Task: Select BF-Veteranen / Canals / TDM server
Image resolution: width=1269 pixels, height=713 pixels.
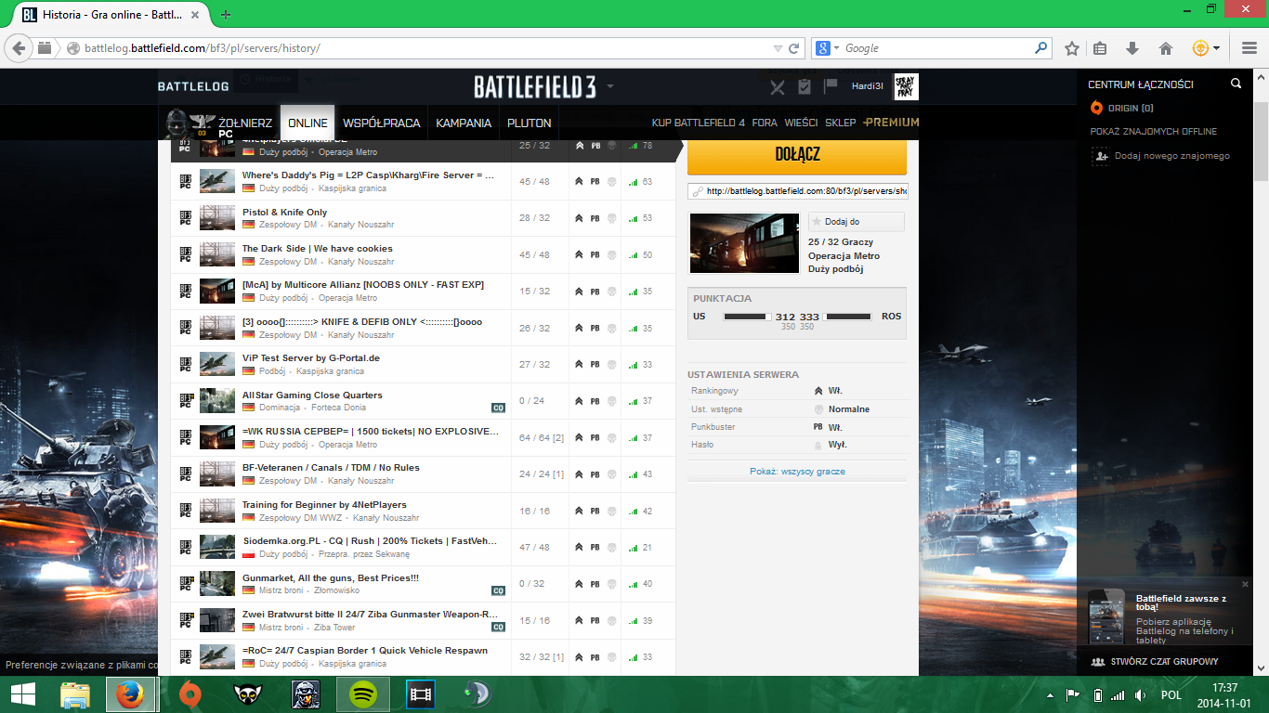Action: click(424, 473)
